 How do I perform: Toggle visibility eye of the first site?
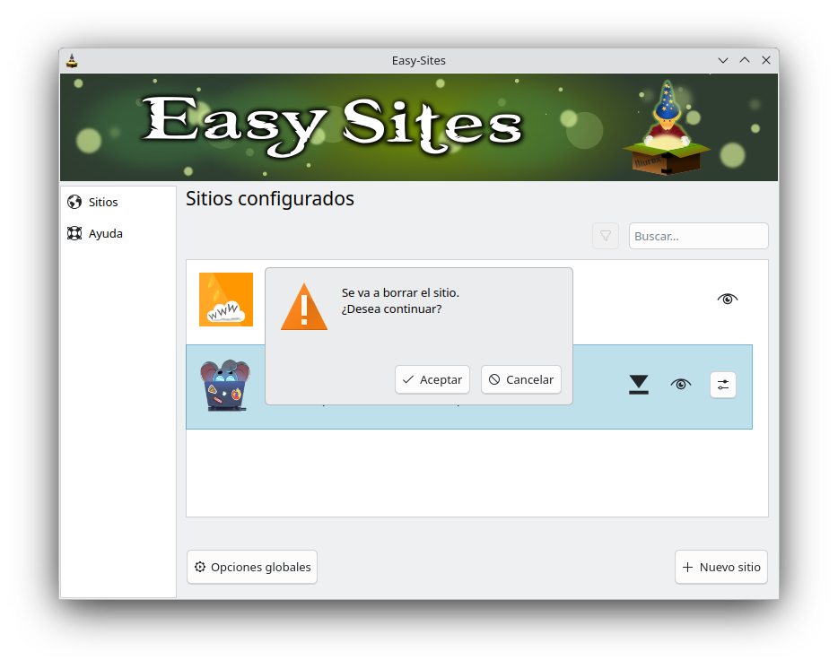728,299
